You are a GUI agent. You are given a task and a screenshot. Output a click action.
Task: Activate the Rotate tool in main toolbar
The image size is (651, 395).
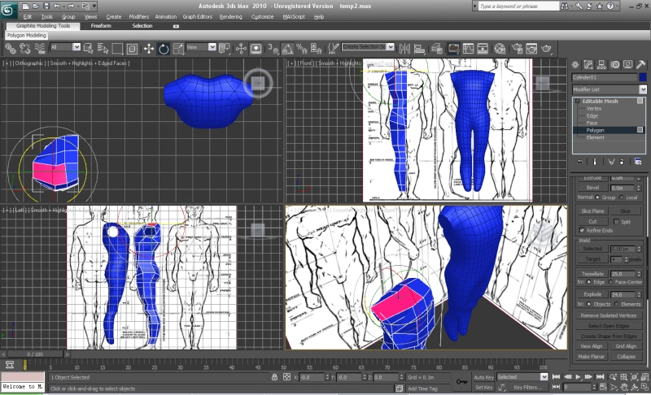163,48
